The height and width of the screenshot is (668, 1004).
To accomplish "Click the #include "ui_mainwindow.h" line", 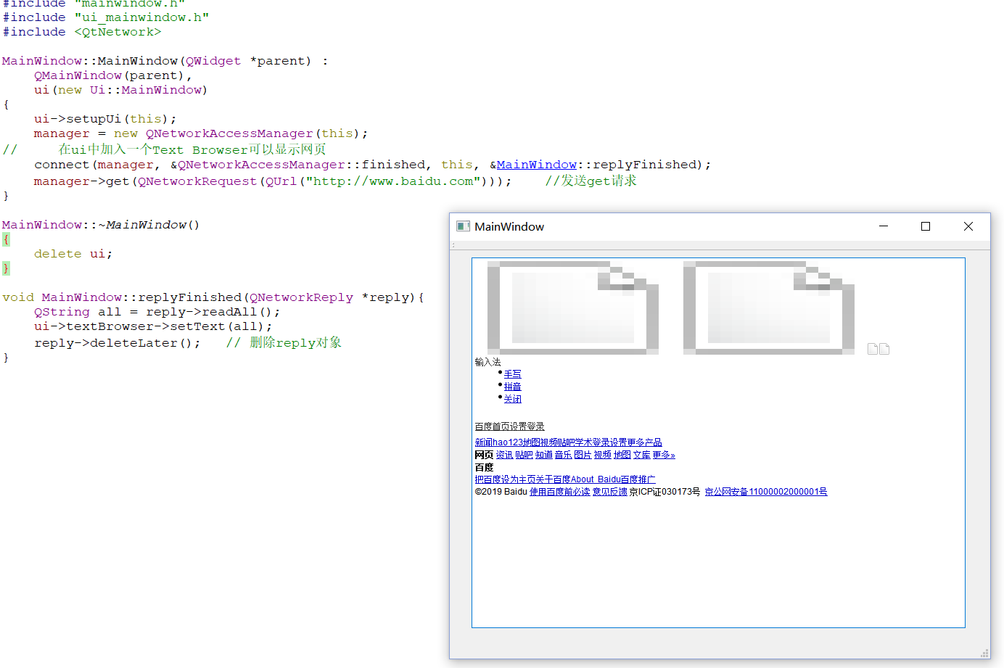I will point(106,17).
